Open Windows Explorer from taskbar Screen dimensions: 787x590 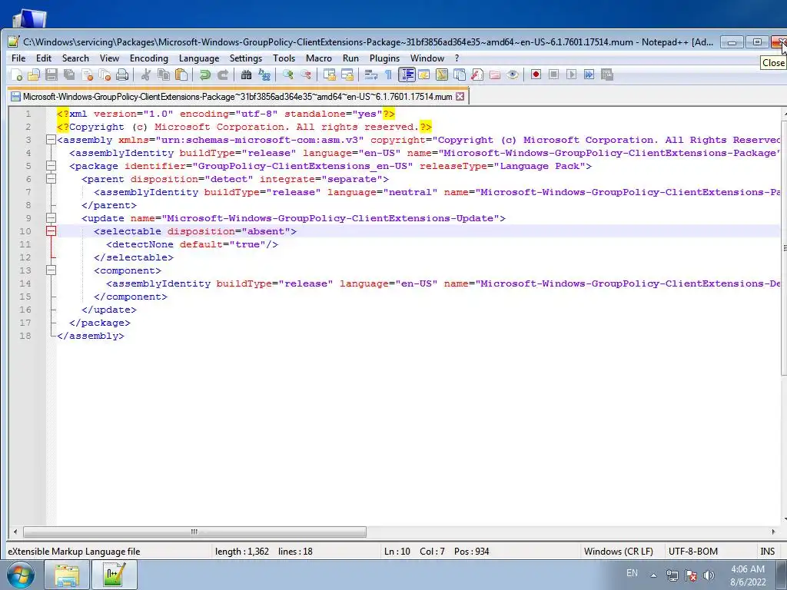pos(67,575)
